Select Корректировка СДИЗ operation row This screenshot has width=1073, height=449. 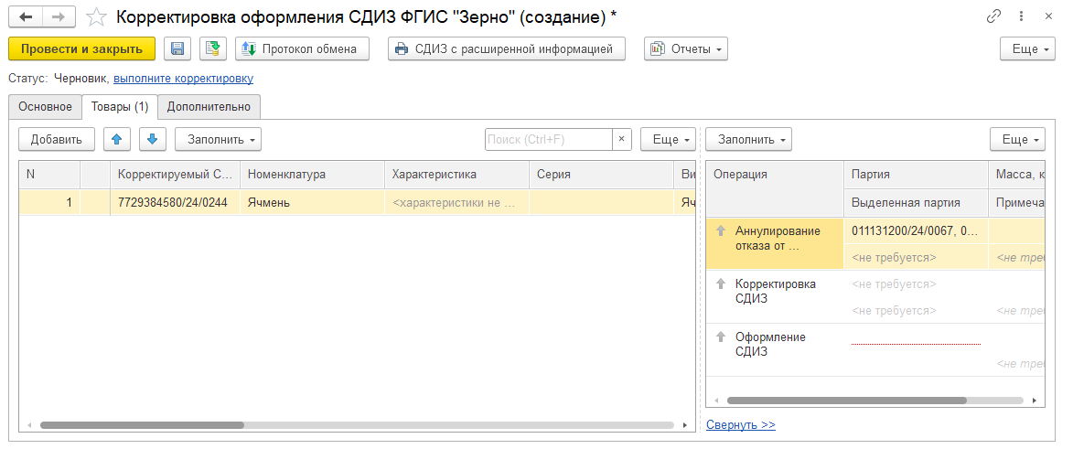pyautogui.click(x=775, y=291)
